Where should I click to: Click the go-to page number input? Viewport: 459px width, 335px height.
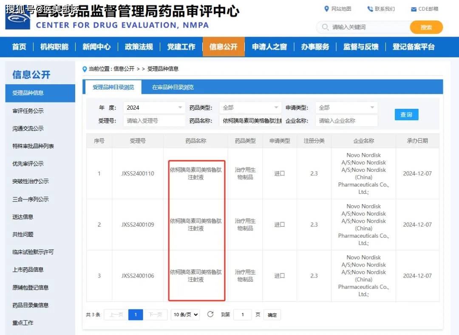[x=242, y=315]
